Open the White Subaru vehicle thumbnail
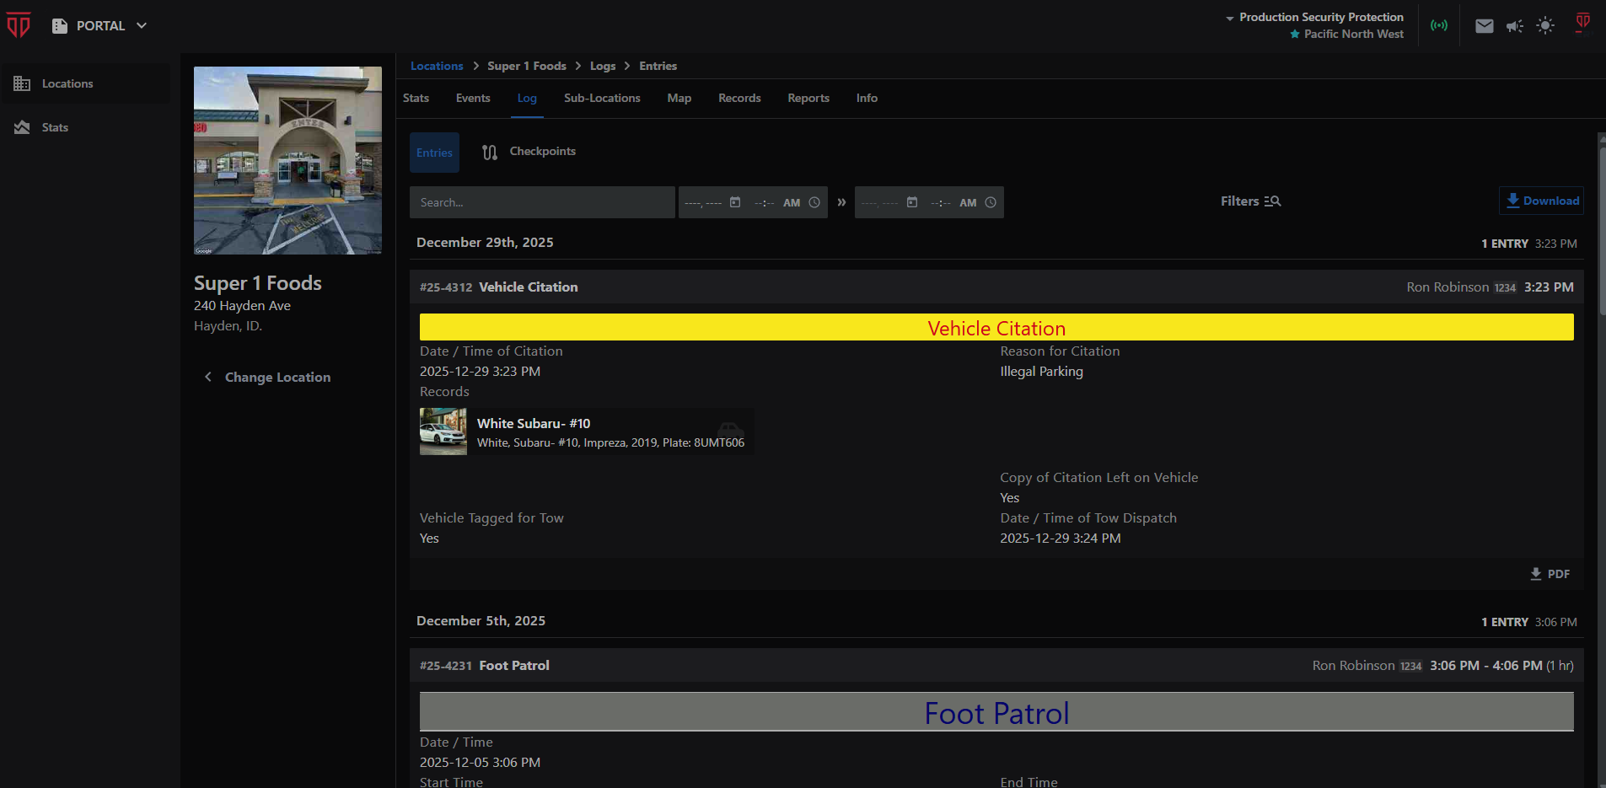This screenshot has width=1606, height=788. click(443, 432)
